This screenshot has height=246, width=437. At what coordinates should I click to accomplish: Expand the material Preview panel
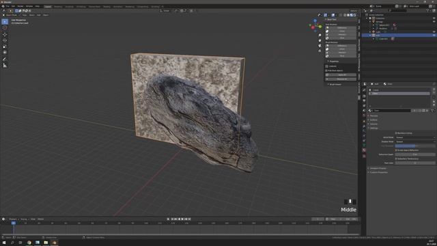coord(373,115)
